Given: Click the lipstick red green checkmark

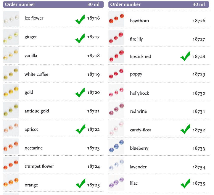Looking at the screenshot, I should (185, 56).
